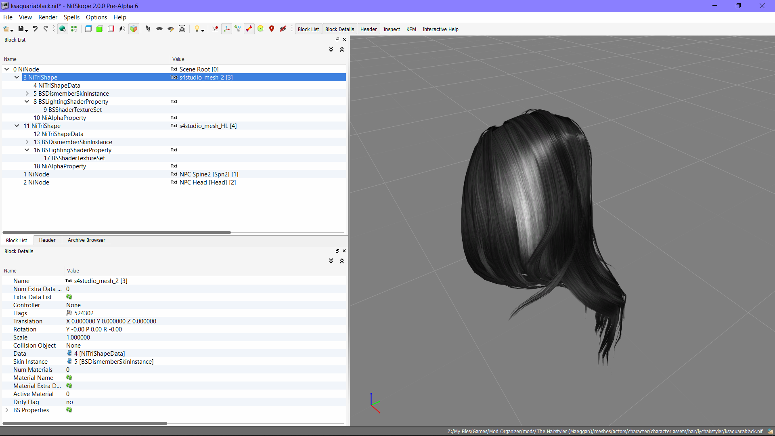Click the eye view icon
Screen dimensions: 775x436
click(x=159, y=29)
